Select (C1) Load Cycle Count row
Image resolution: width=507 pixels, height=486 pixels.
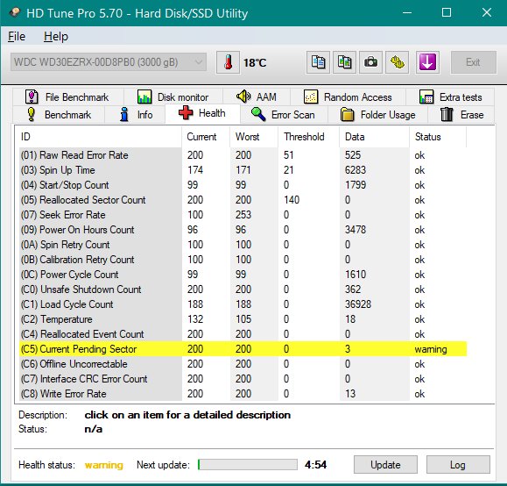pyautogui.click(x=243, y=304)
